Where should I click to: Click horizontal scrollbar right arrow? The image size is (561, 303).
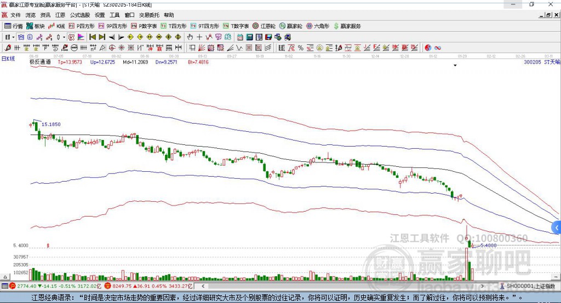(483, 286)
